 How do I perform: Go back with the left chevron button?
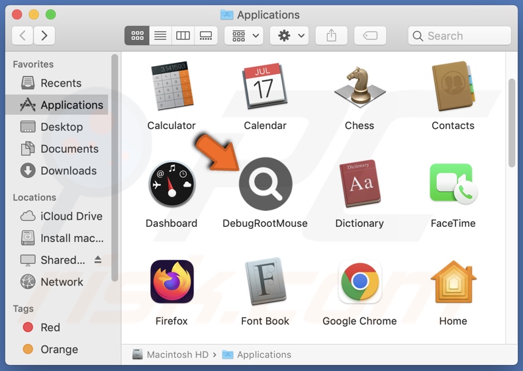23,35
